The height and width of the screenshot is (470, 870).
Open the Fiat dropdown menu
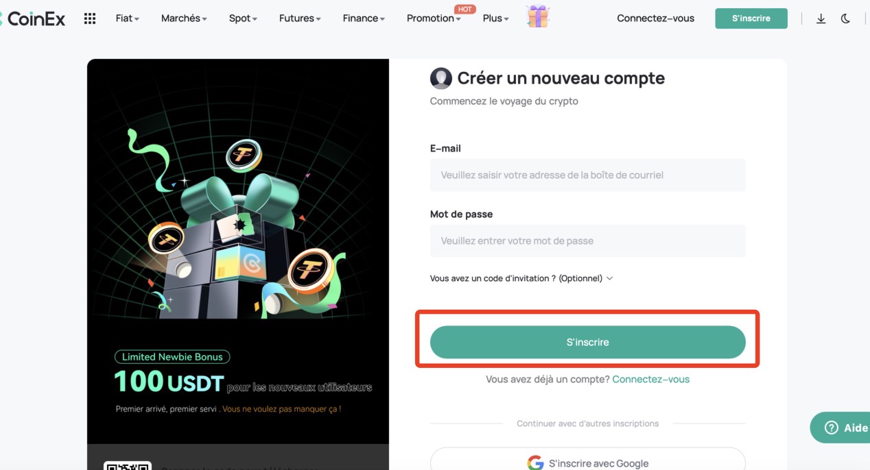coord(128,18)
